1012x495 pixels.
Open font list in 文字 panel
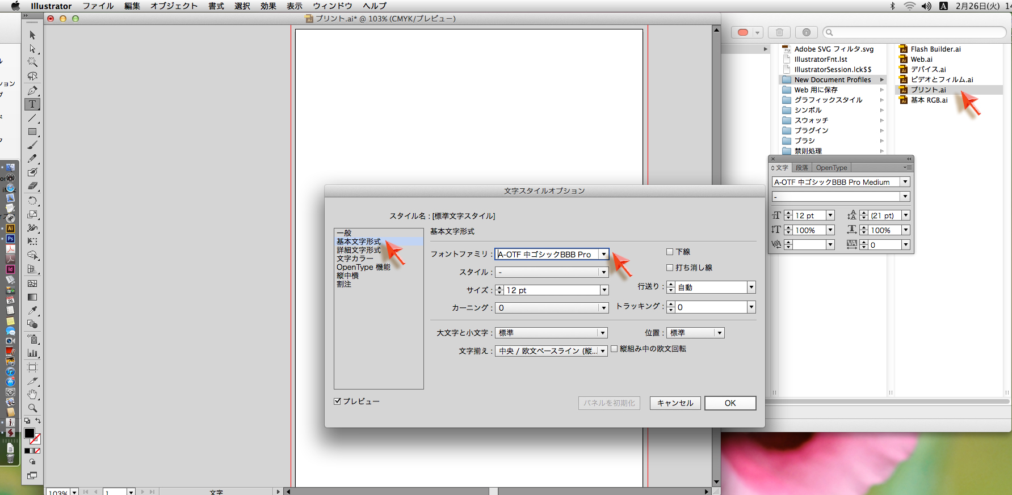[x=906, y=182]
